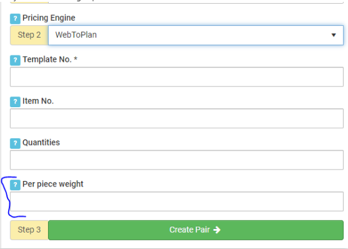This screenshot has height=249, width=348.
Task: Click the arrow icon on Create Pair
Action: [217, 230]
